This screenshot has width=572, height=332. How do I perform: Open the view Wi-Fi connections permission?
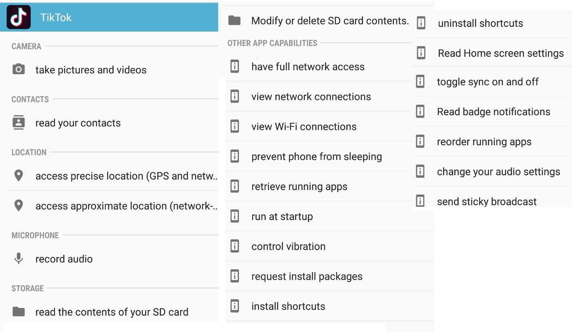coord(330,126)
